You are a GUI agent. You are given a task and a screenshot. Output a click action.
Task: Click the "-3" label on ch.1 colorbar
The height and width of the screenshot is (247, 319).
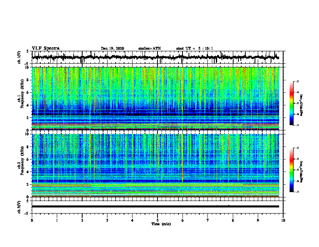coord(297,81)
